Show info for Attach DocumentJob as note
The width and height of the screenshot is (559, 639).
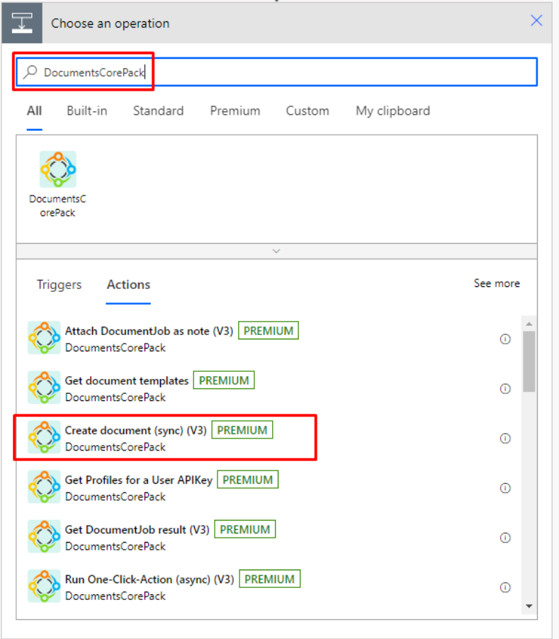[x=505, y=339]
